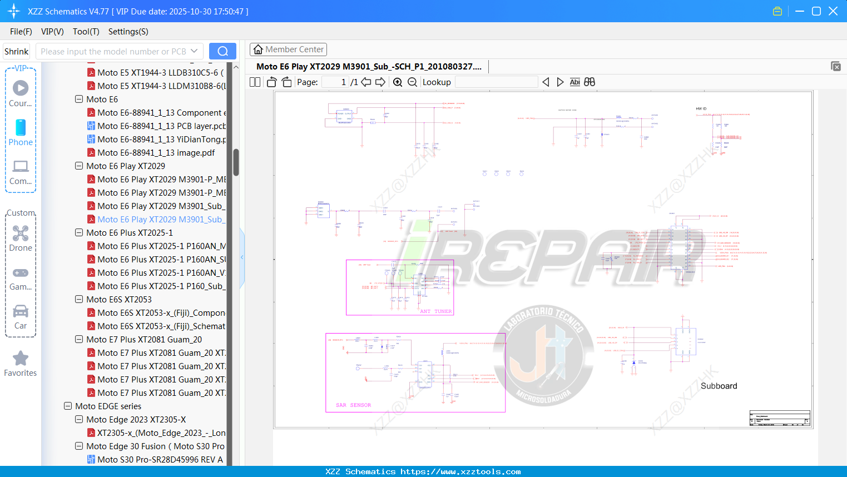The image size is (847, 477).
Task: Collapse the file tree panel with the side handle
Action: [x=242, y=257]
